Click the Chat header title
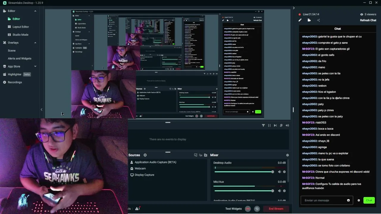This screenshot has width=381, height=214. coord(338,29)
